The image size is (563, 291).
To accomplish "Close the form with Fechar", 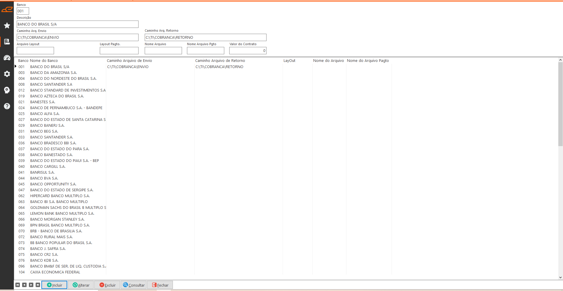I will (160, 285).
